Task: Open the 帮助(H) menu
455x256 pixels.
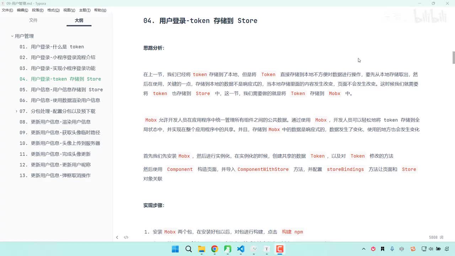Action: pyautogui.click(x=100, y=10)
